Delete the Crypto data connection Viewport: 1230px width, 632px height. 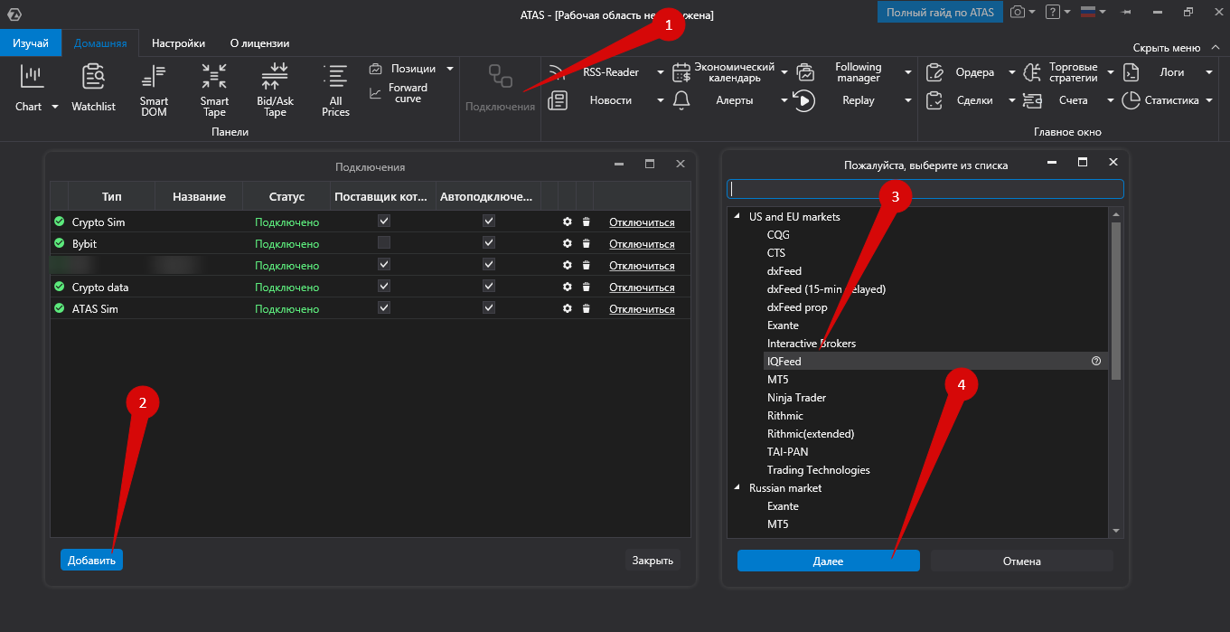point(586,287)
